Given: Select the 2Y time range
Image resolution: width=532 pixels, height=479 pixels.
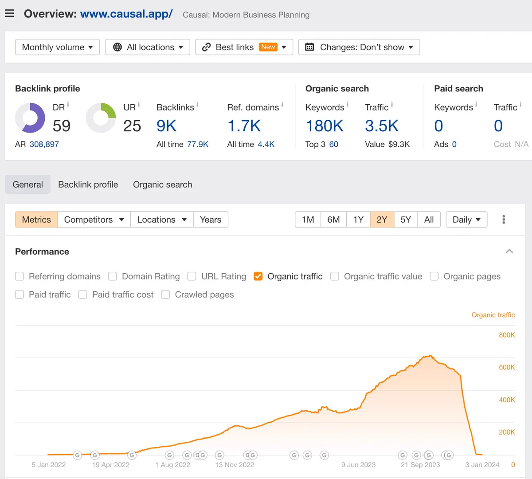Looking at the screenshot, I should point(382,220).
